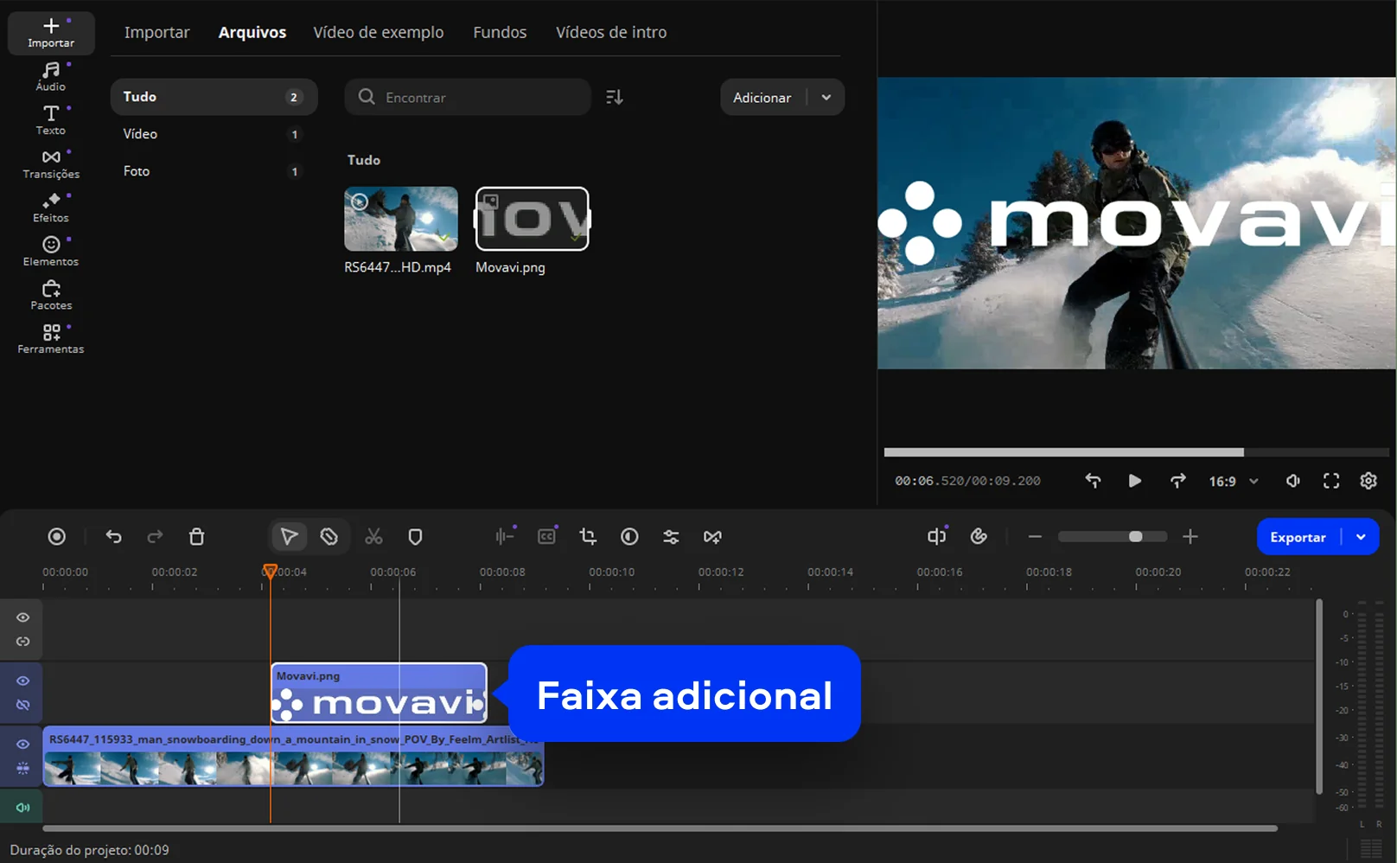Viewport: 1397px width, 863px height.
Task: Activate the selection arrow tool
Action: click(x=289, y=537)
